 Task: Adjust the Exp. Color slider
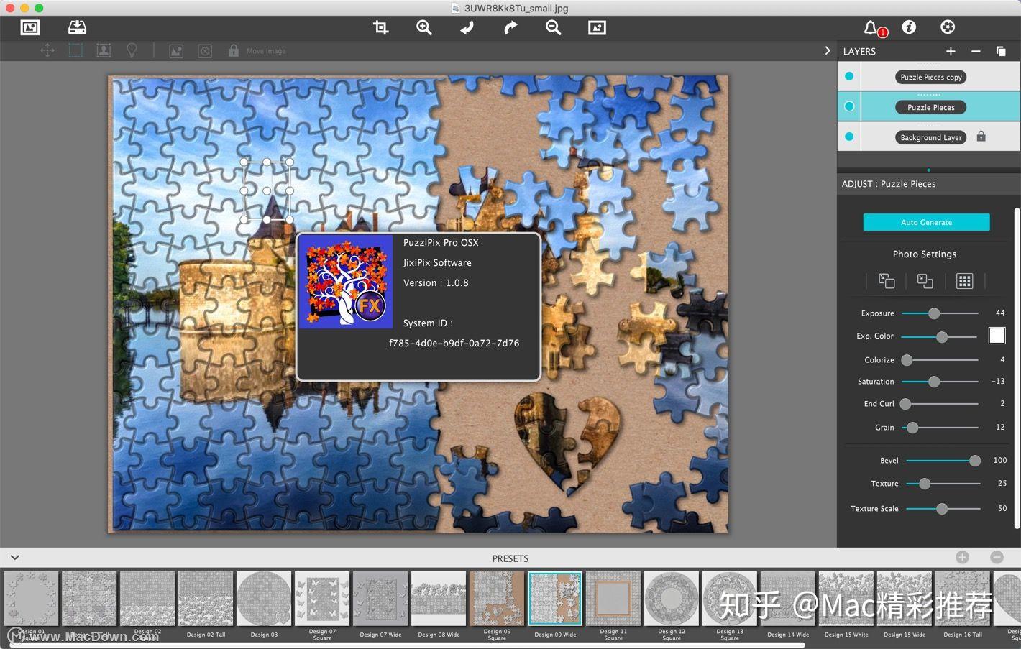(940, 336)
